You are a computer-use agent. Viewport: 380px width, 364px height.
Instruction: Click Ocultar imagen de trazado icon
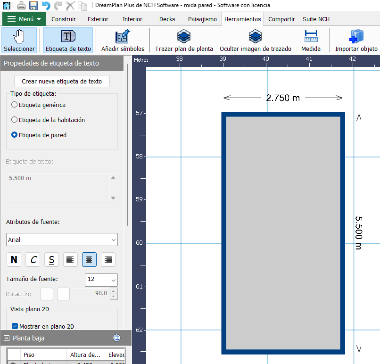click(255, 41)
